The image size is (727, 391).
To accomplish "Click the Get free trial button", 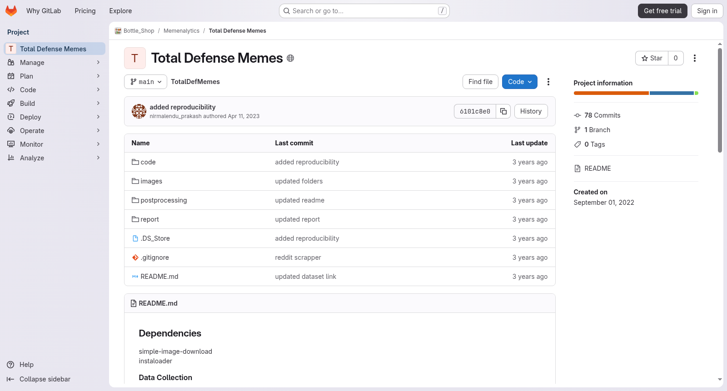I will [662, 11].
